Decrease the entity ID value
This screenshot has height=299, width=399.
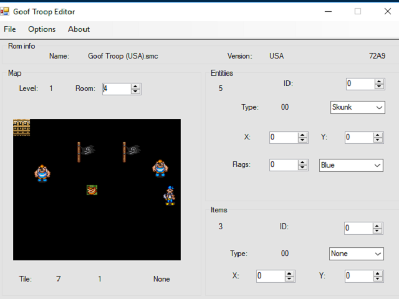pos(378,87)
